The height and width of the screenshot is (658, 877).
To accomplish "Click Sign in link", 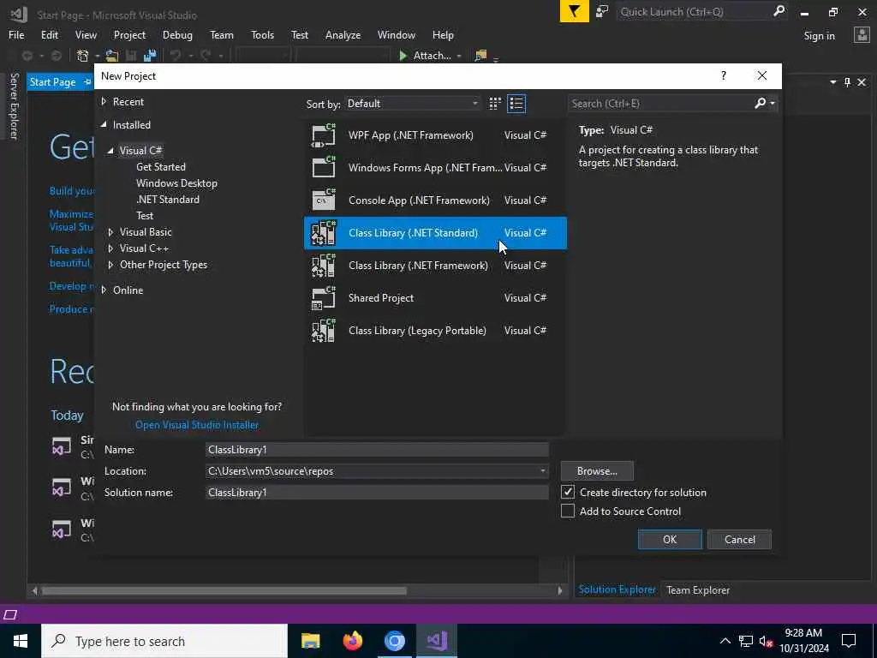I will click(x=819, y=35).
